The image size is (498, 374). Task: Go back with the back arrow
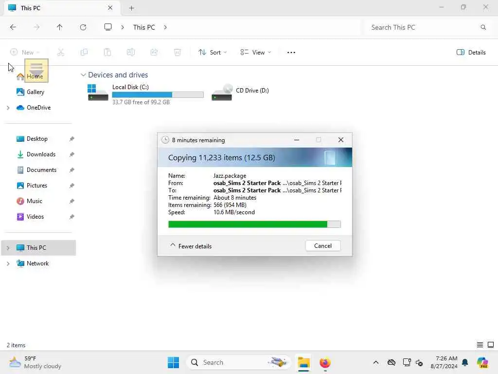pyautogui.click(x=13, y=27)
